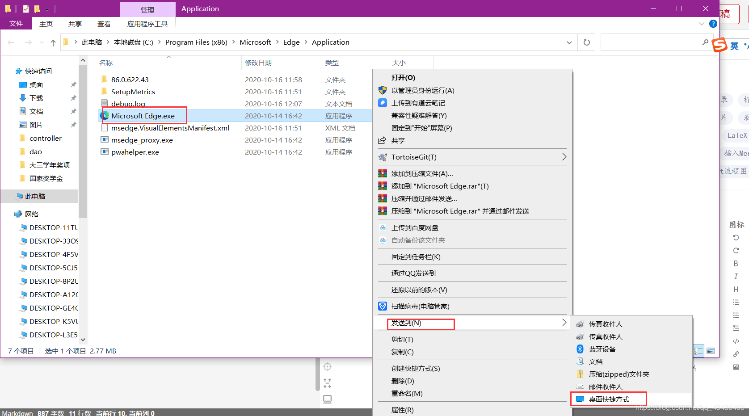
Task: Send via QQ menu item
Action: pos(472,273)
